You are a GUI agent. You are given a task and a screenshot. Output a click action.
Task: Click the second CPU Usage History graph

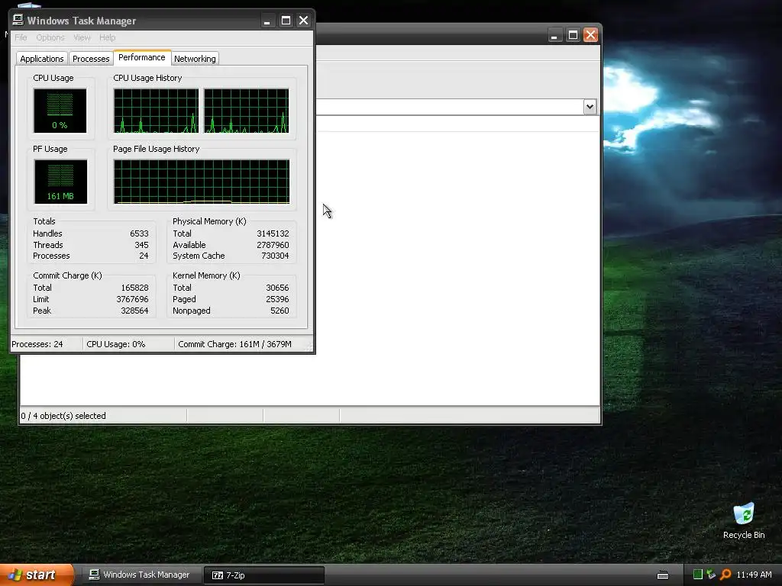tap(247, 111)
